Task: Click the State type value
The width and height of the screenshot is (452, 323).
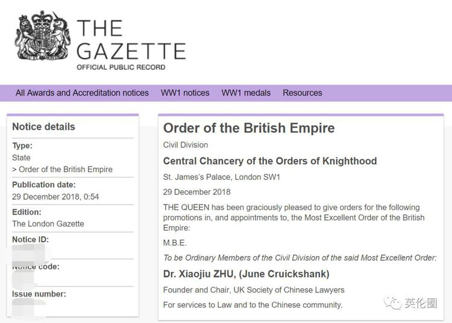Action: pos(21,158)
